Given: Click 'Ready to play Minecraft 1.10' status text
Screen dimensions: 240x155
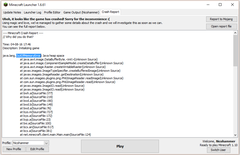Looking at the screenshot, I should [x=219, y=145].
